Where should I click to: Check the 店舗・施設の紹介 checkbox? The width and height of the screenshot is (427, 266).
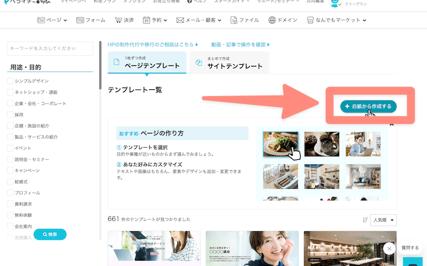pos(10,126)
